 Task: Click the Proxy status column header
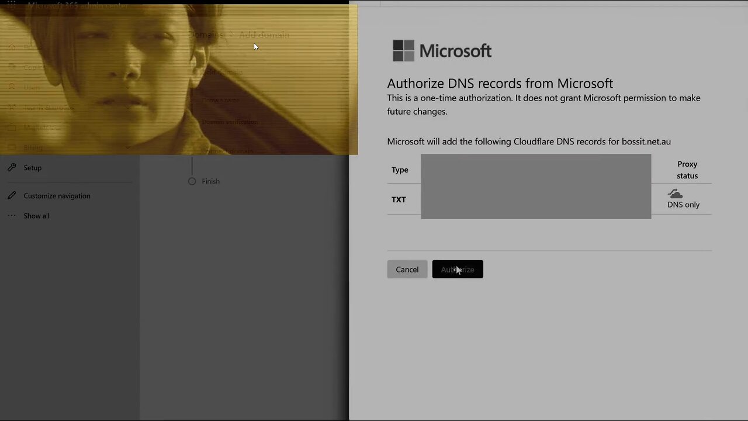[x=687, y=170]
